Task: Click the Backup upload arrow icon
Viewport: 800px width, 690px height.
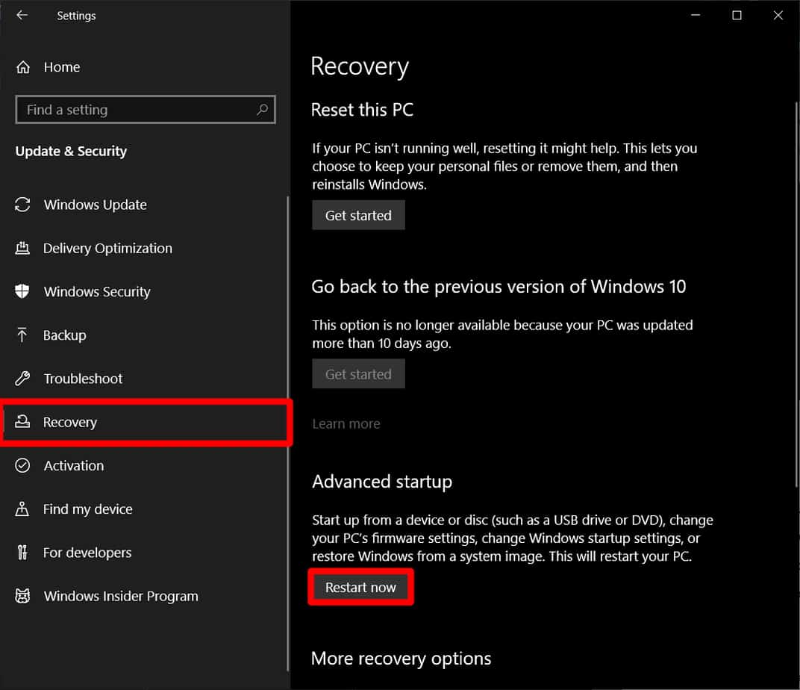Action: click(23, 335)
